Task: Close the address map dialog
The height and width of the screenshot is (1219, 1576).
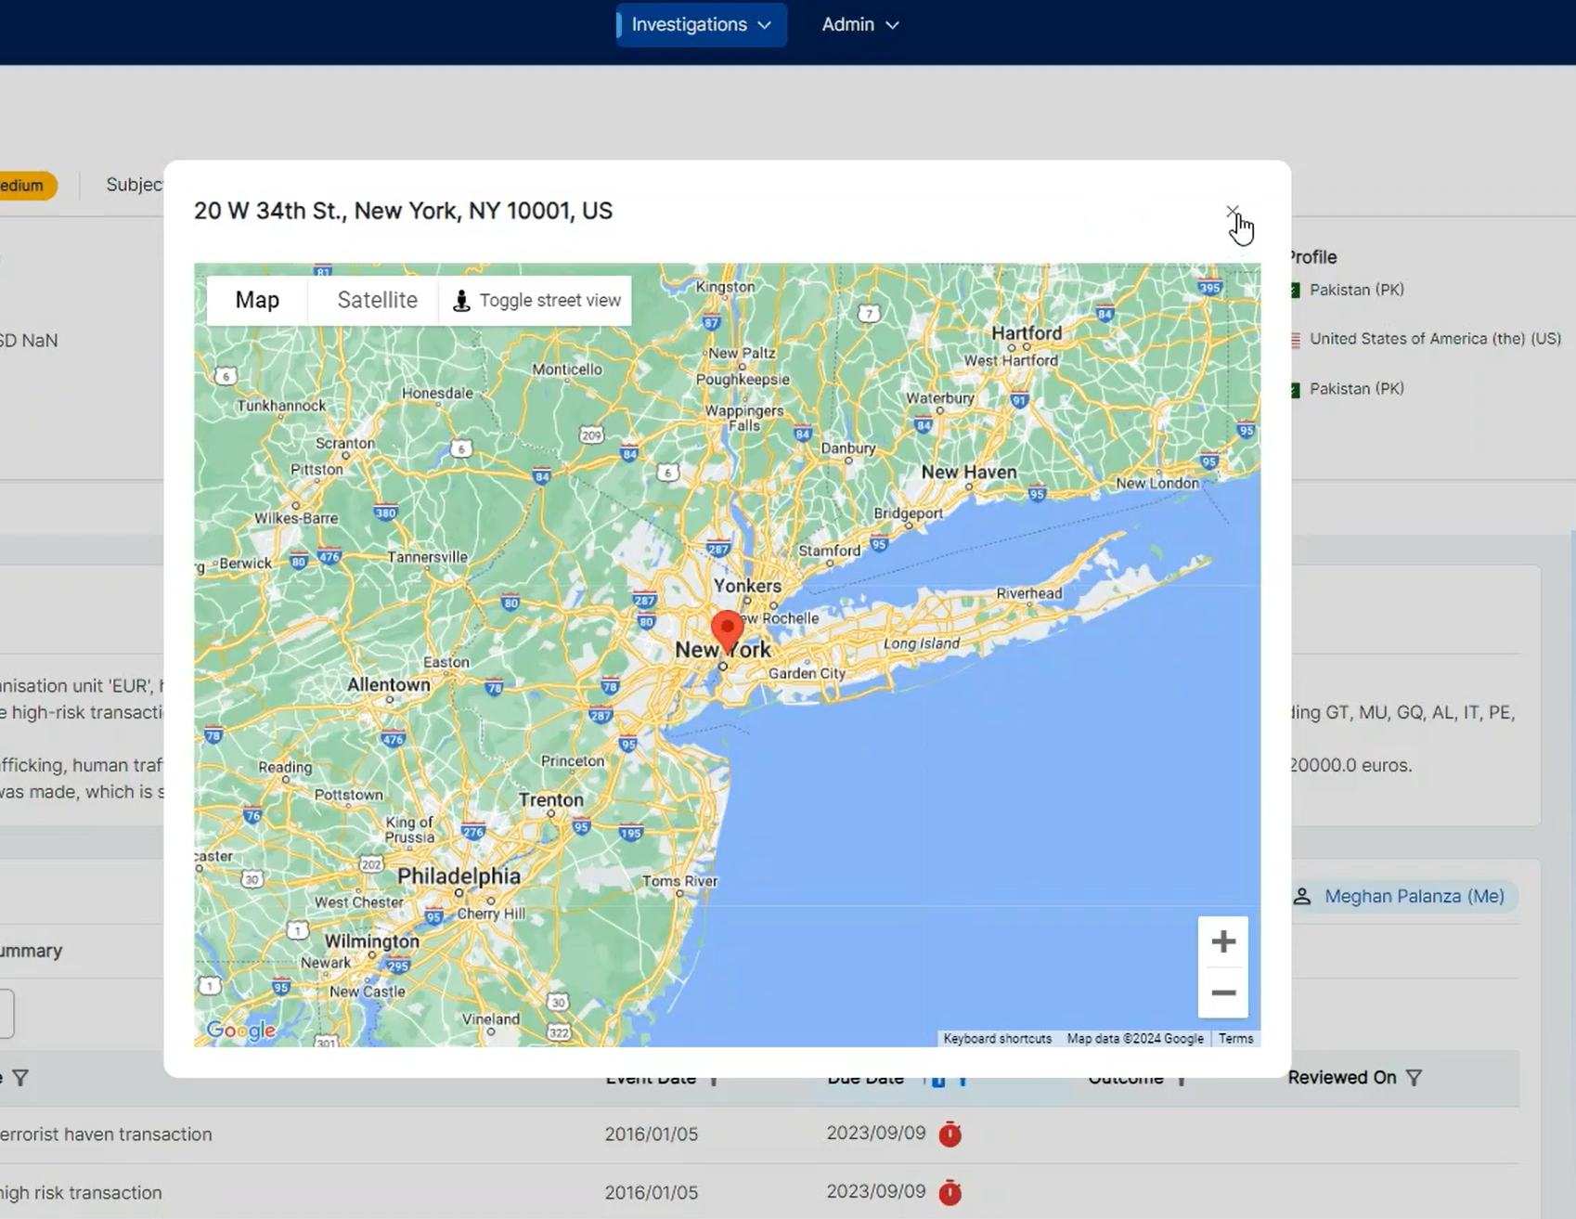Action: pyautogui.click(x=1233, y=212)
